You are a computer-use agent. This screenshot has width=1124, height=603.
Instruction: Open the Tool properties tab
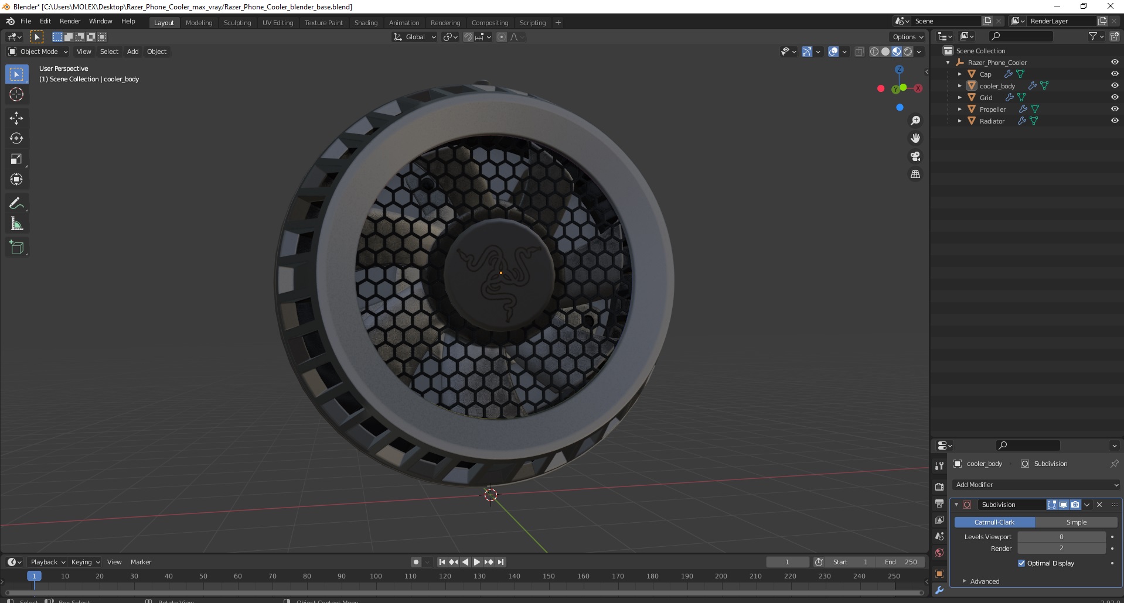tap(939, 466)
